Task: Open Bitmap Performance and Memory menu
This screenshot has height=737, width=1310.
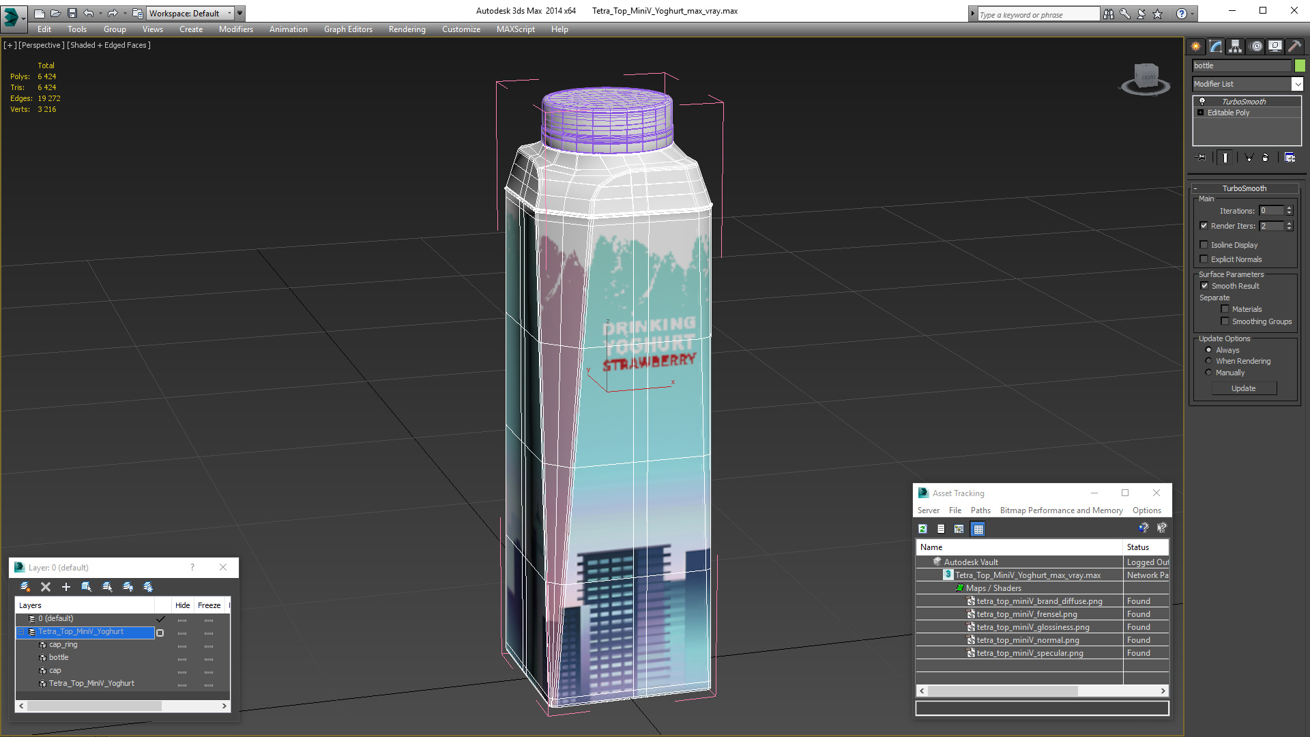Action: click(1061, 510)
